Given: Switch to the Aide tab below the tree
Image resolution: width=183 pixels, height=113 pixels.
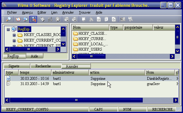Looking at the screenshot, I should click(35, 56).
